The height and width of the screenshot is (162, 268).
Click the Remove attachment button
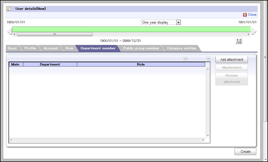pos(232,79)
